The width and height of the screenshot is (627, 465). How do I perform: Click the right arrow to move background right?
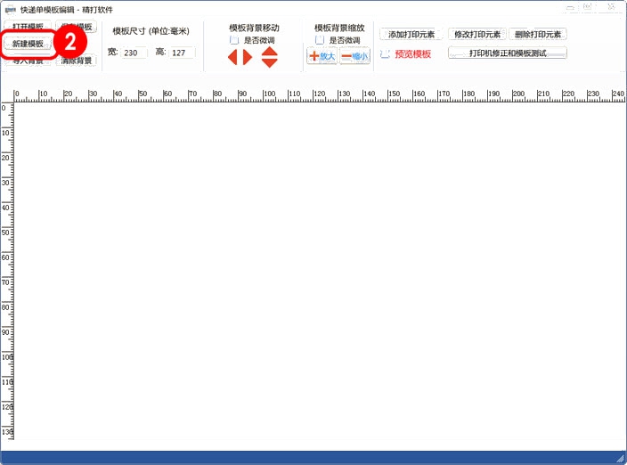248,57
